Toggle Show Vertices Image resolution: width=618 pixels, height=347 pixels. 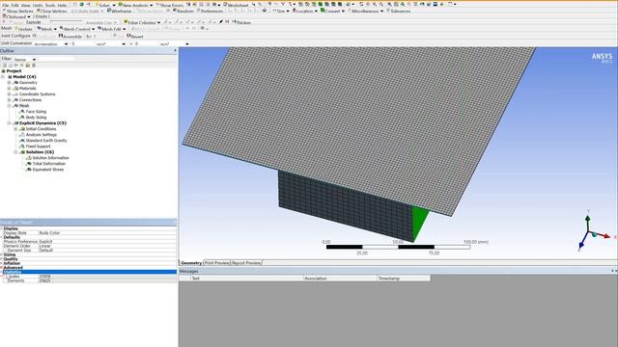[18, 11]
